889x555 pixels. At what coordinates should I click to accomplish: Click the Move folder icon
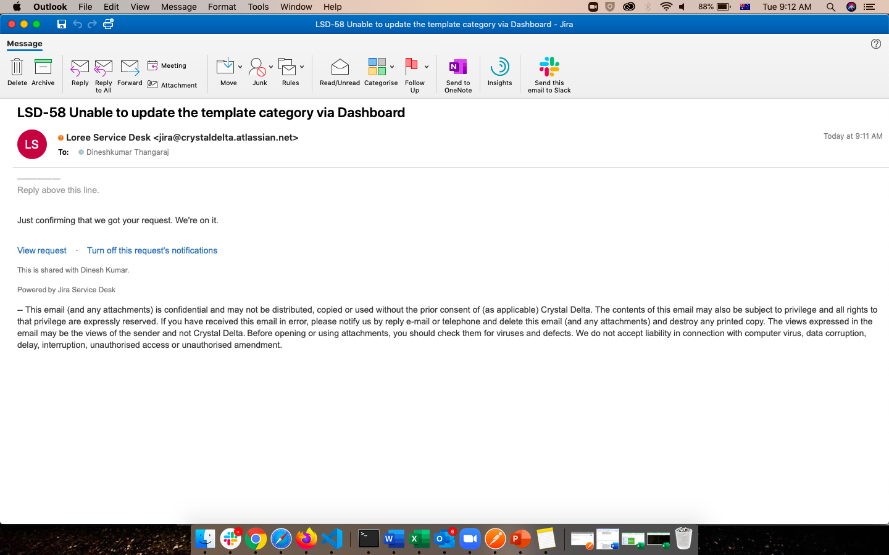tap(225, 67)
